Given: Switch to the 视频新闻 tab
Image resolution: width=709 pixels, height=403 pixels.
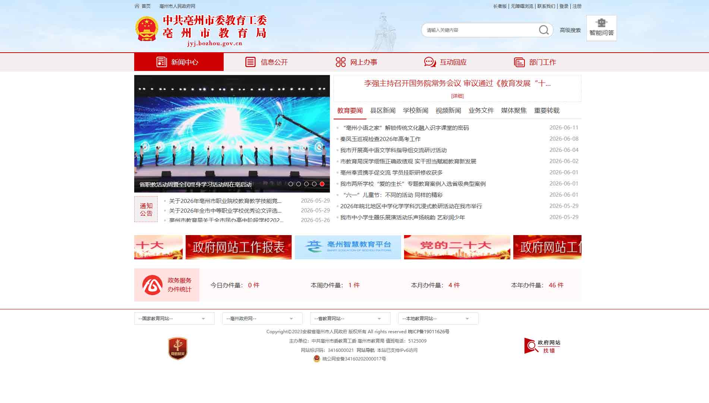Looking at the screenshot, I should pyautogui.click(x=448, y=110).
